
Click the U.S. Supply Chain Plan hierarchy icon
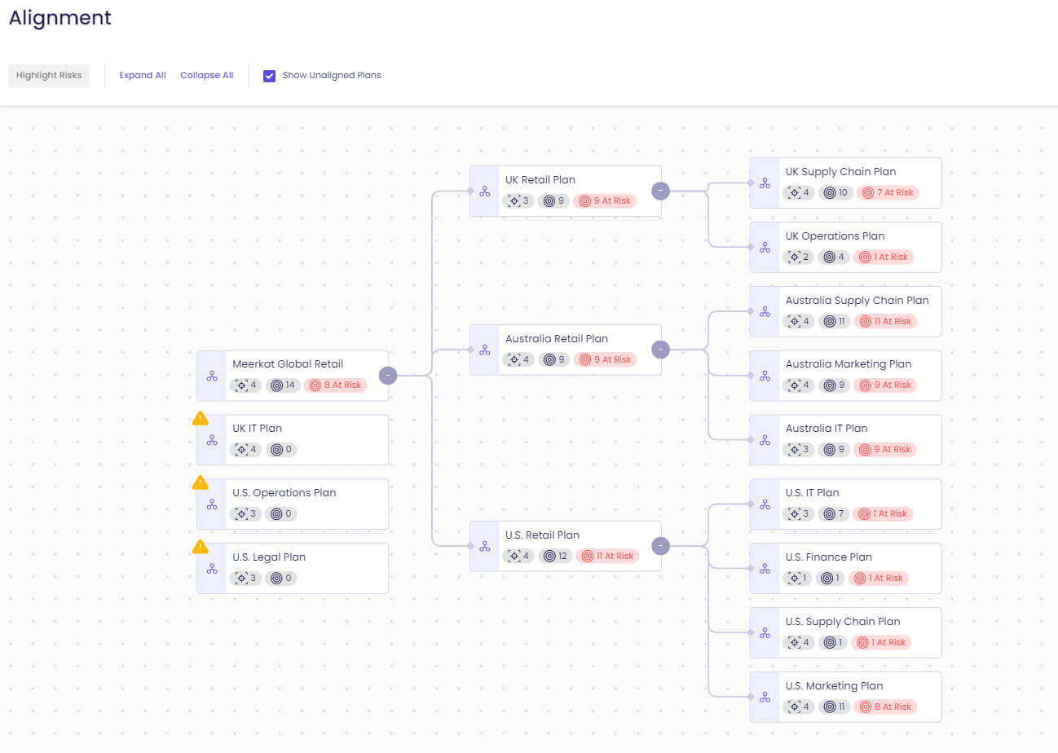765,632
